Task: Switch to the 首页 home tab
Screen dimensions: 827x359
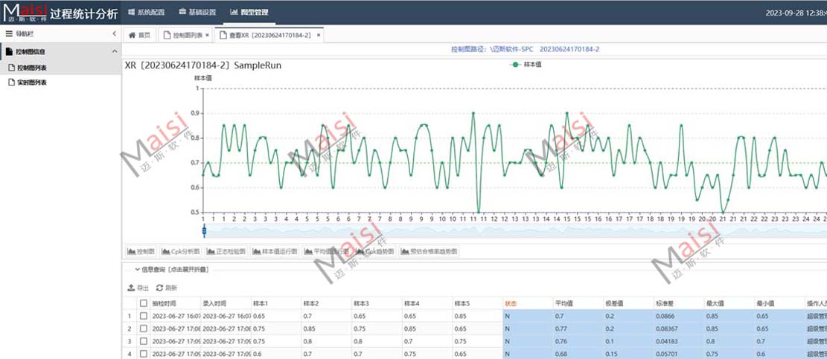Action: tap(139, 35)
